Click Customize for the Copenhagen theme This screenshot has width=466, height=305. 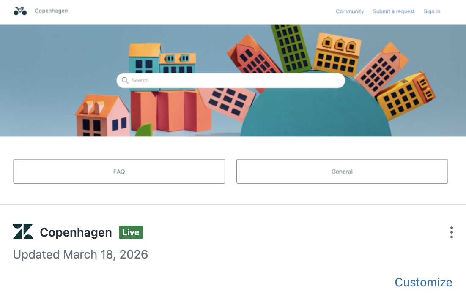[x=423, y=282]
